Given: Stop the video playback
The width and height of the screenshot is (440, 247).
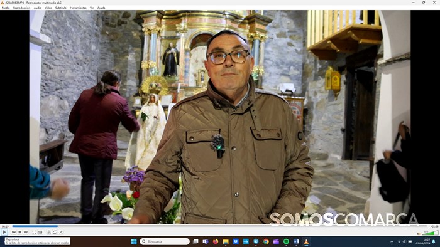Looking at the screenshot, I should click(19, 232).
